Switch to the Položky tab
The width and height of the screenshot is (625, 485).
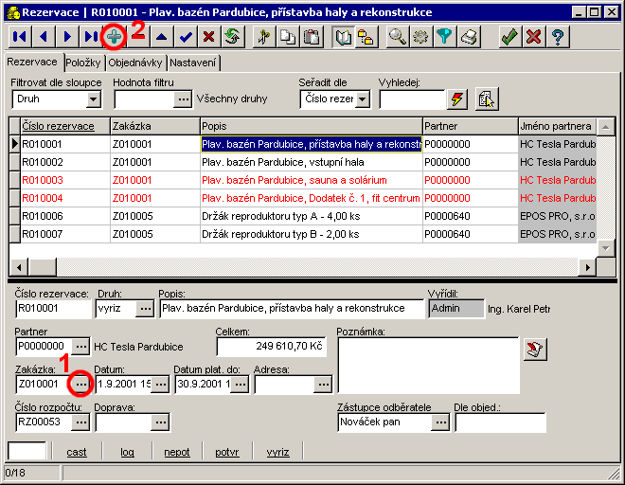[83, 63]
